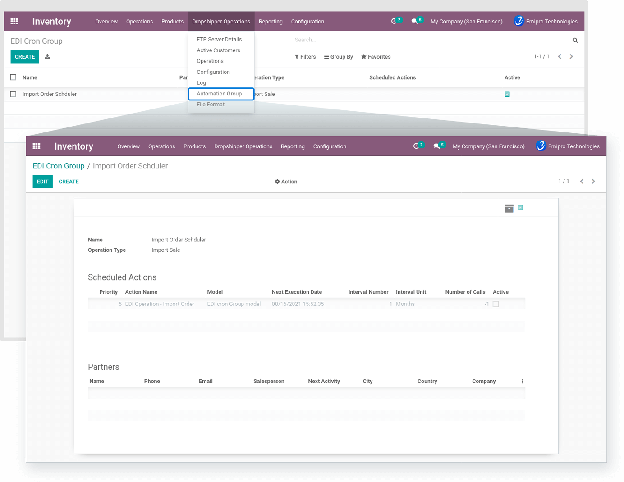The image size is (624, 482).
Task: Toggle the select-all checkbox in the list header
Action: (x=14, y=77)
